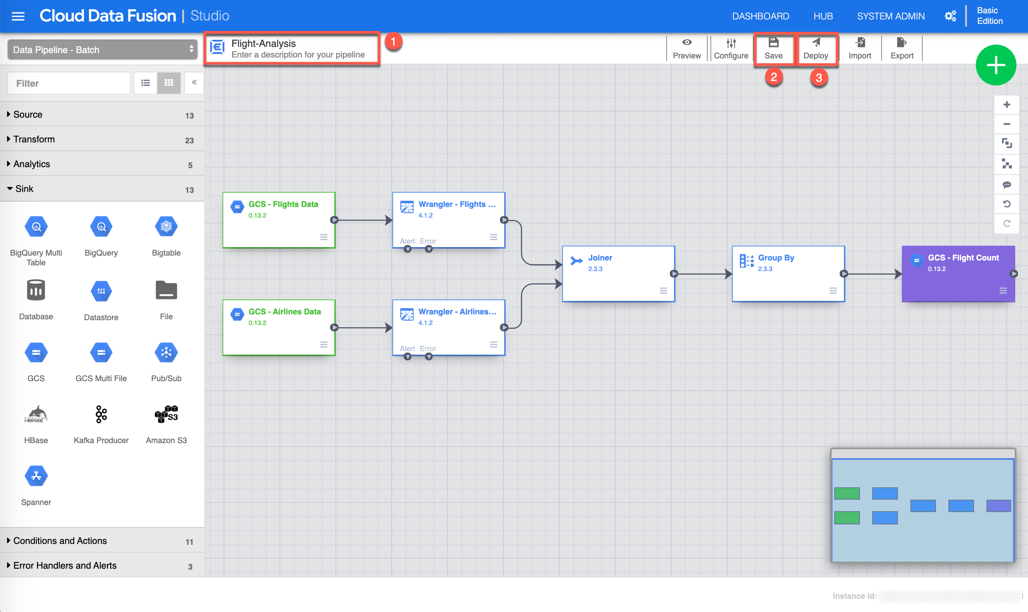The height and width of the screenshot is (612, 1028).
Task: Toggle pipeline Preview mode
Action: click(687, 48)
